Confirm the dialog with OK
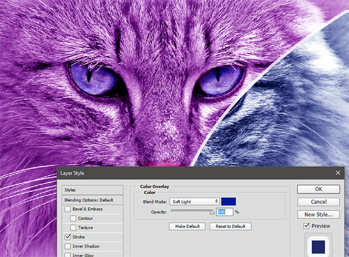 point(318,189)
